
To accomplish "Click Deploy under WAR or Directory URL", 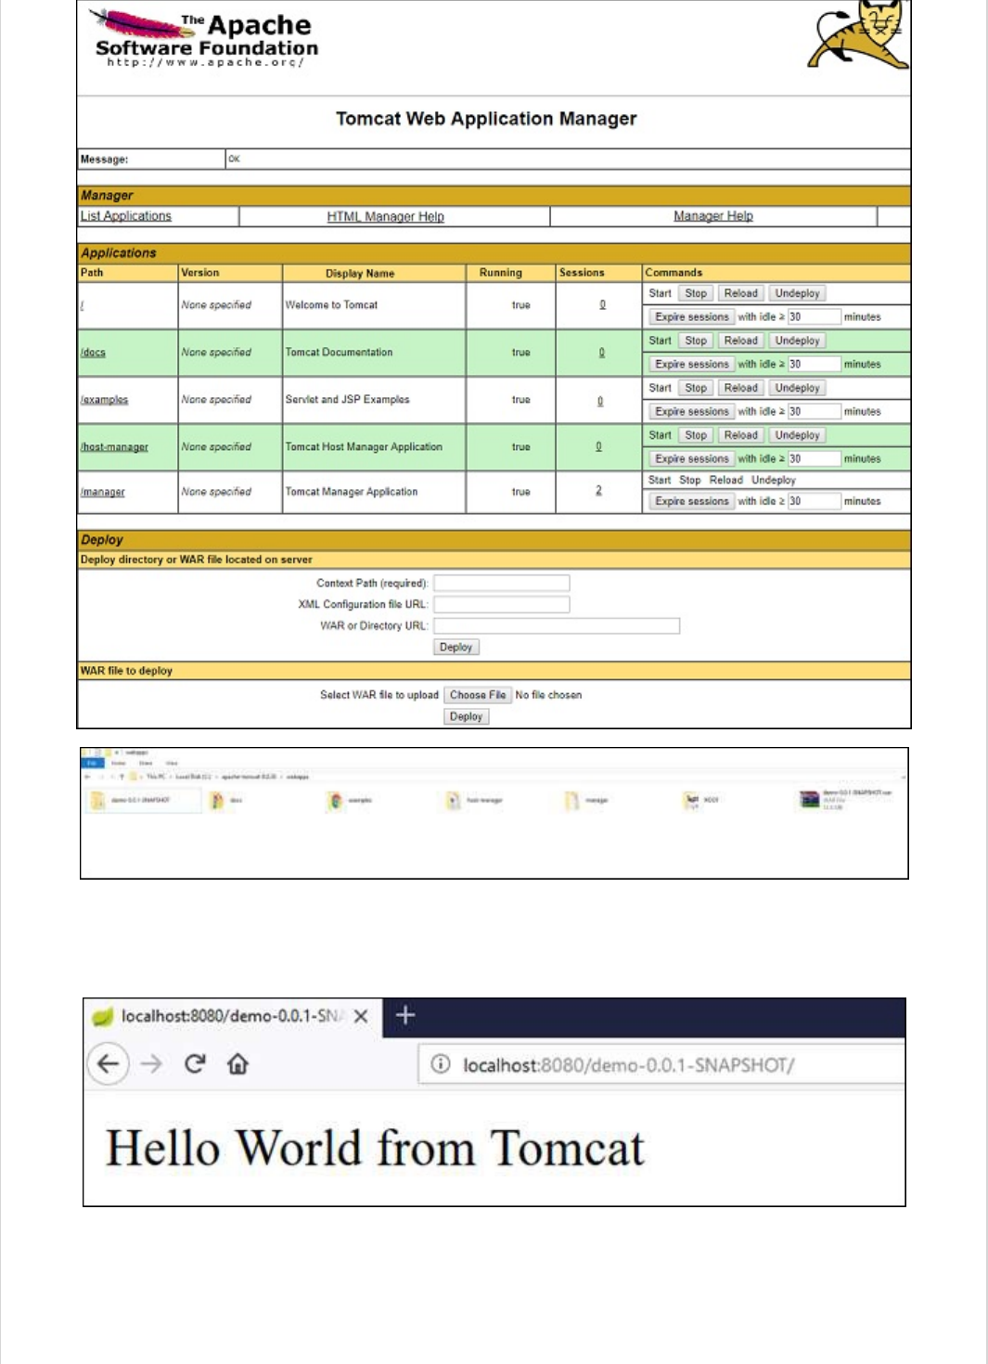I will point(456,648).
